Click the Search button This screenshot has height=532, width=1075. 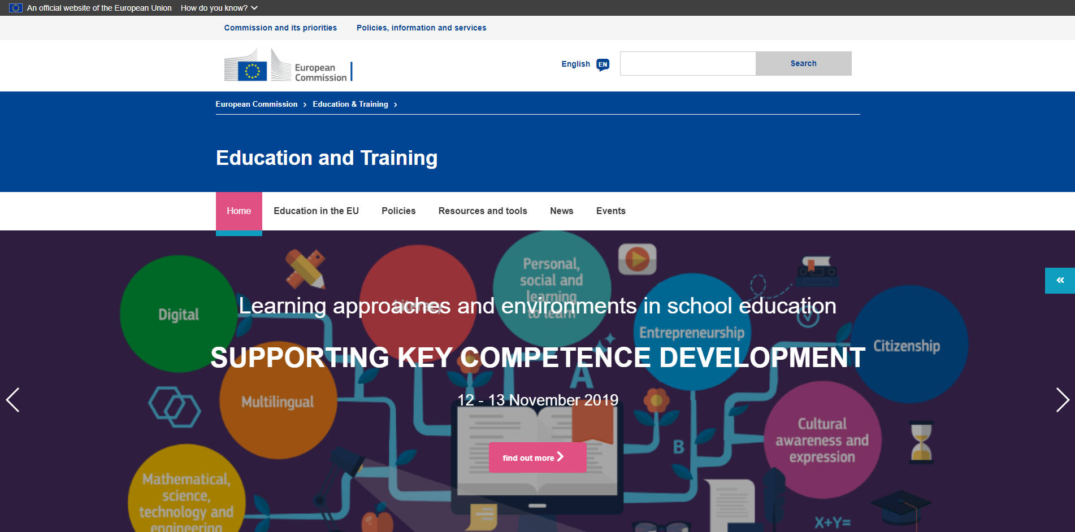[x=803, y=63]
